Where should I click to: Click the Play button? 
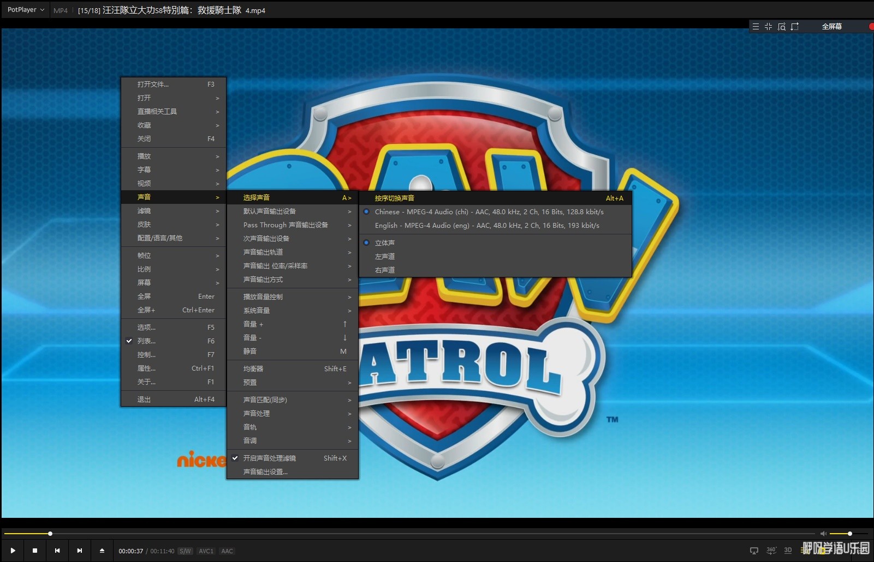[13, 551]
